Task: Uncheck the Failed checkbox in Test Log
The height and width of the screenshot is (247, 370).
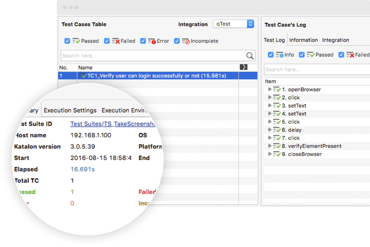Action: (341, 55)
